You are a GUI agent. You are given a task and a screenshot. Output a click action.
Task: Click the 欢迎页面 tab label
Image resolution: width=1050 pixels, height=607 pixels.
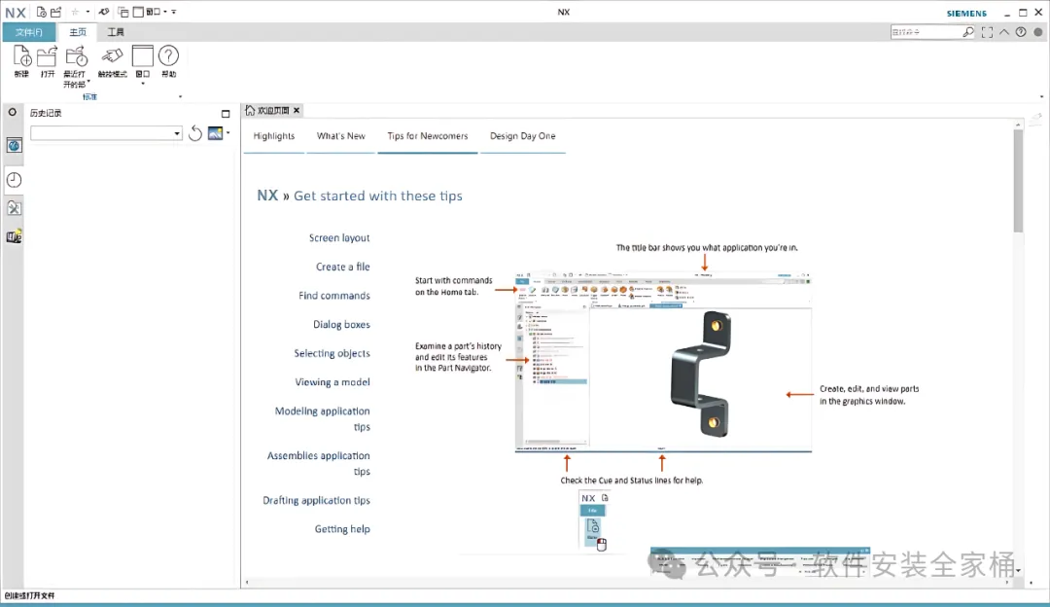click(273, 110)
